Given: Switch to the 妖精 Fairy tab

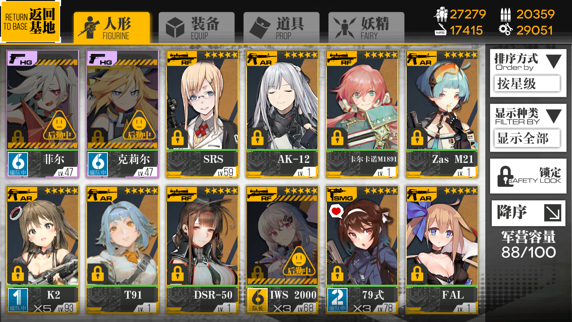Looking at the screenshot, I should point(366,27).
